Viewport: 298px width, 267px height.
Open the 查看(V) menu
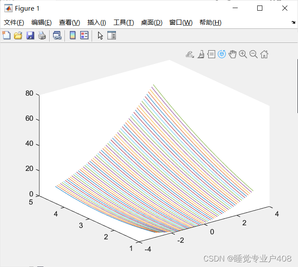coord(70,23)
